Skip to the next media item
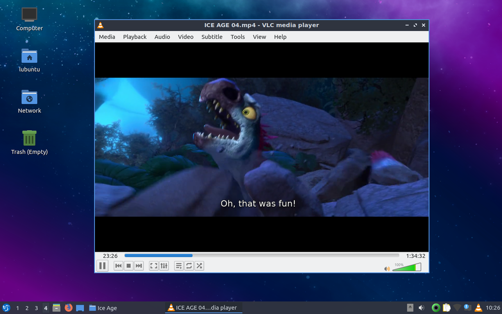The image size is (502, 314). pos(139,266)
